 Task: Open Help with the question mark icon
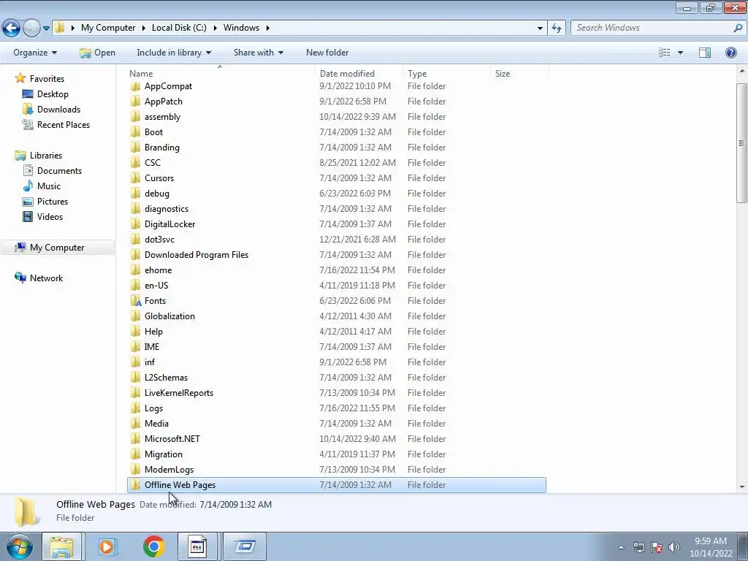(730, 53)
